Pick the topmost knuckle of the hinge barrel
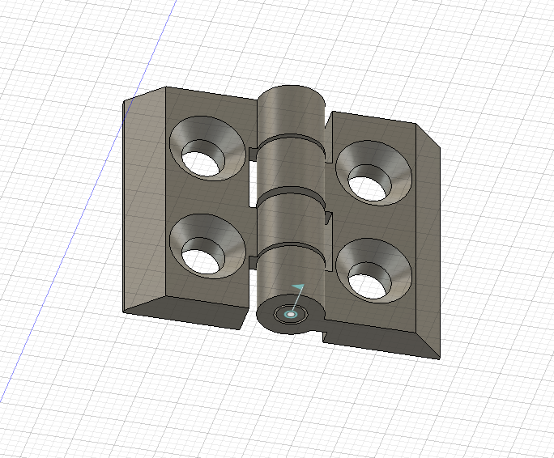This screenshot has height=458, width=554. click(x=291, y=113)
